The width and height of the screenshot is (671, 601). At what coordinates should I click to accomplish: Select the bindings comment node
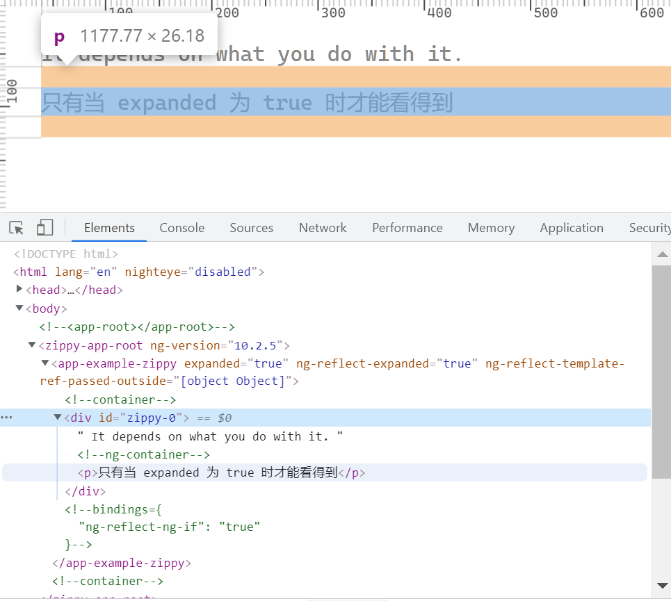pyautogui.click(x=162, y=527)
